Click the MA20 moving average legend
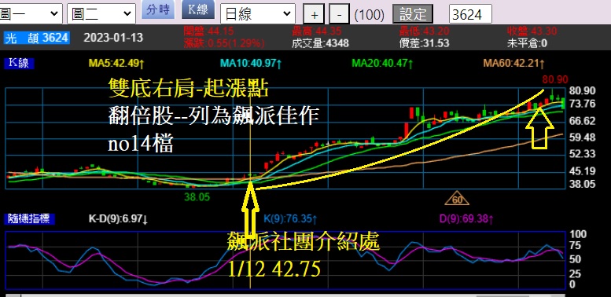This screenshot has width=611, height=297. tap(382, 62)
